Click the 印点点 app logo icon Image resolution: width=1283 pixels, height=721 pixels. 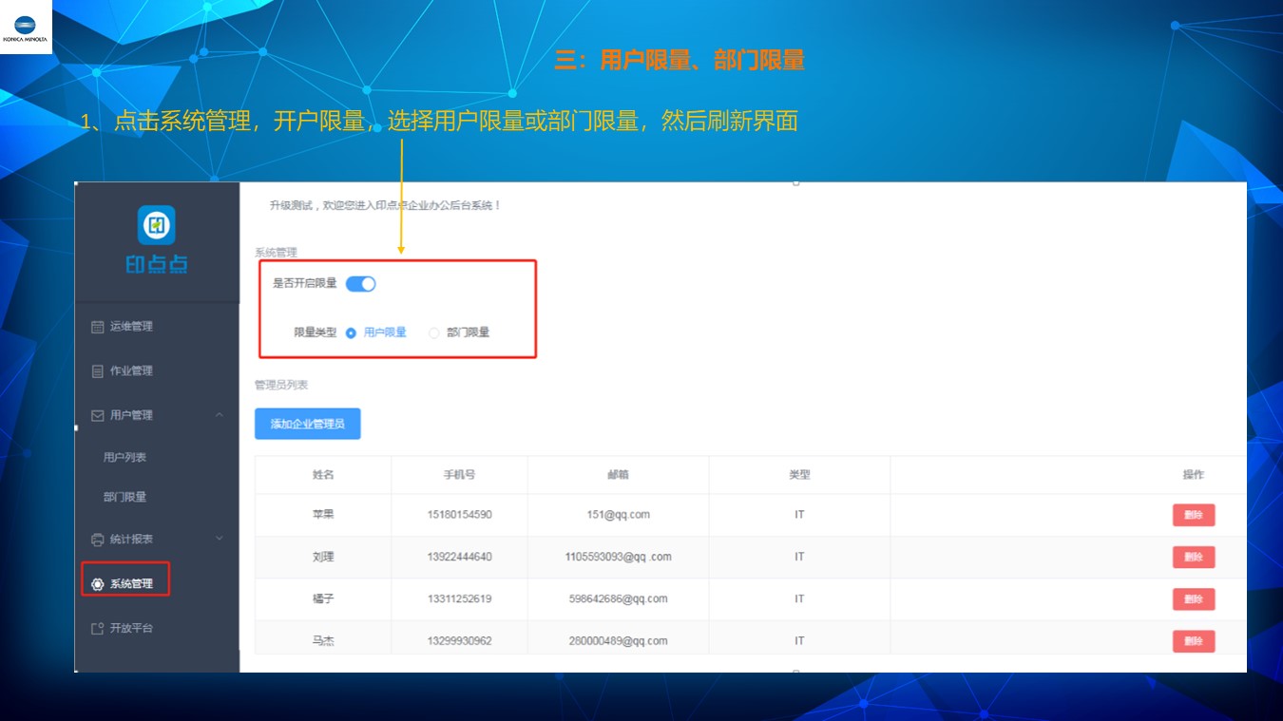(x=157, y=225)
